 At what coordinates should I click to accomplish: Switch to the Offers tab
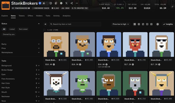pyautogui.click(x=30, y=16)
